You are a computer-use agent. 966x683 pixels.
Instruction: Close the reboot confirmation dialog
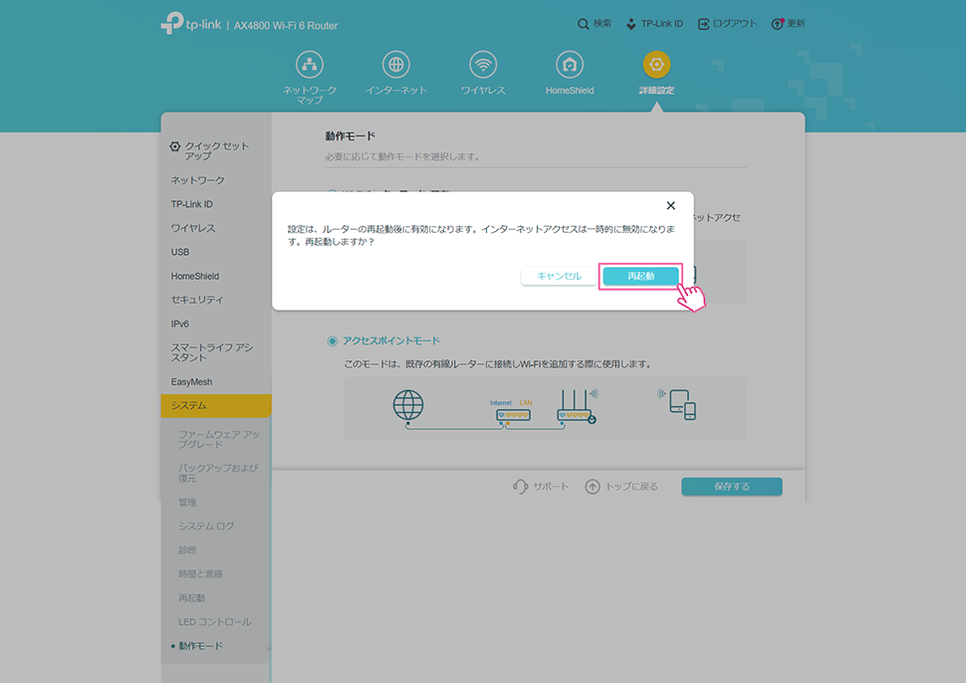pyautogui.click(x=670, y=205)
